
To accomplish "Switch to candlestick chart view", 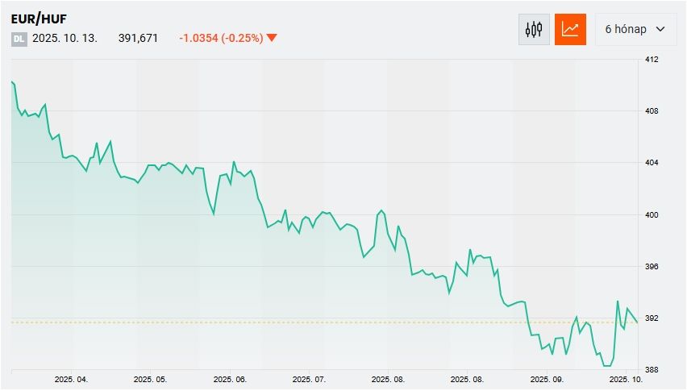I will (x=534, y=30).
